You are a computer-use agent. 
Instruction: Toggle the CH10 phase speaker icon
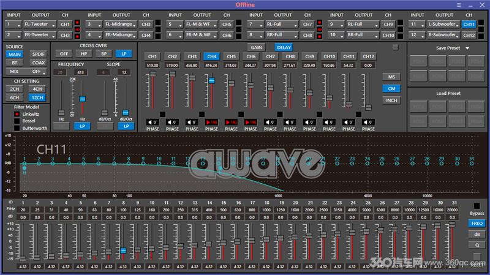pyautogui.click(x=329, y=122)
